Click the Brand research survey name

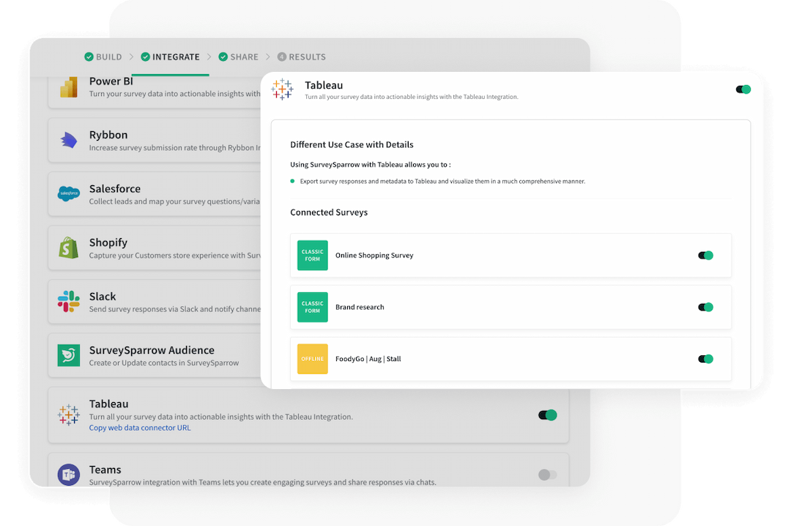click(360, 307)
